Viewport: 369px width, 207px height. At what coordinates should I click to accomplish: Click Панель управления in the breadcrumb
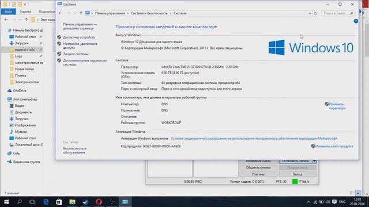tap(110, 13)
